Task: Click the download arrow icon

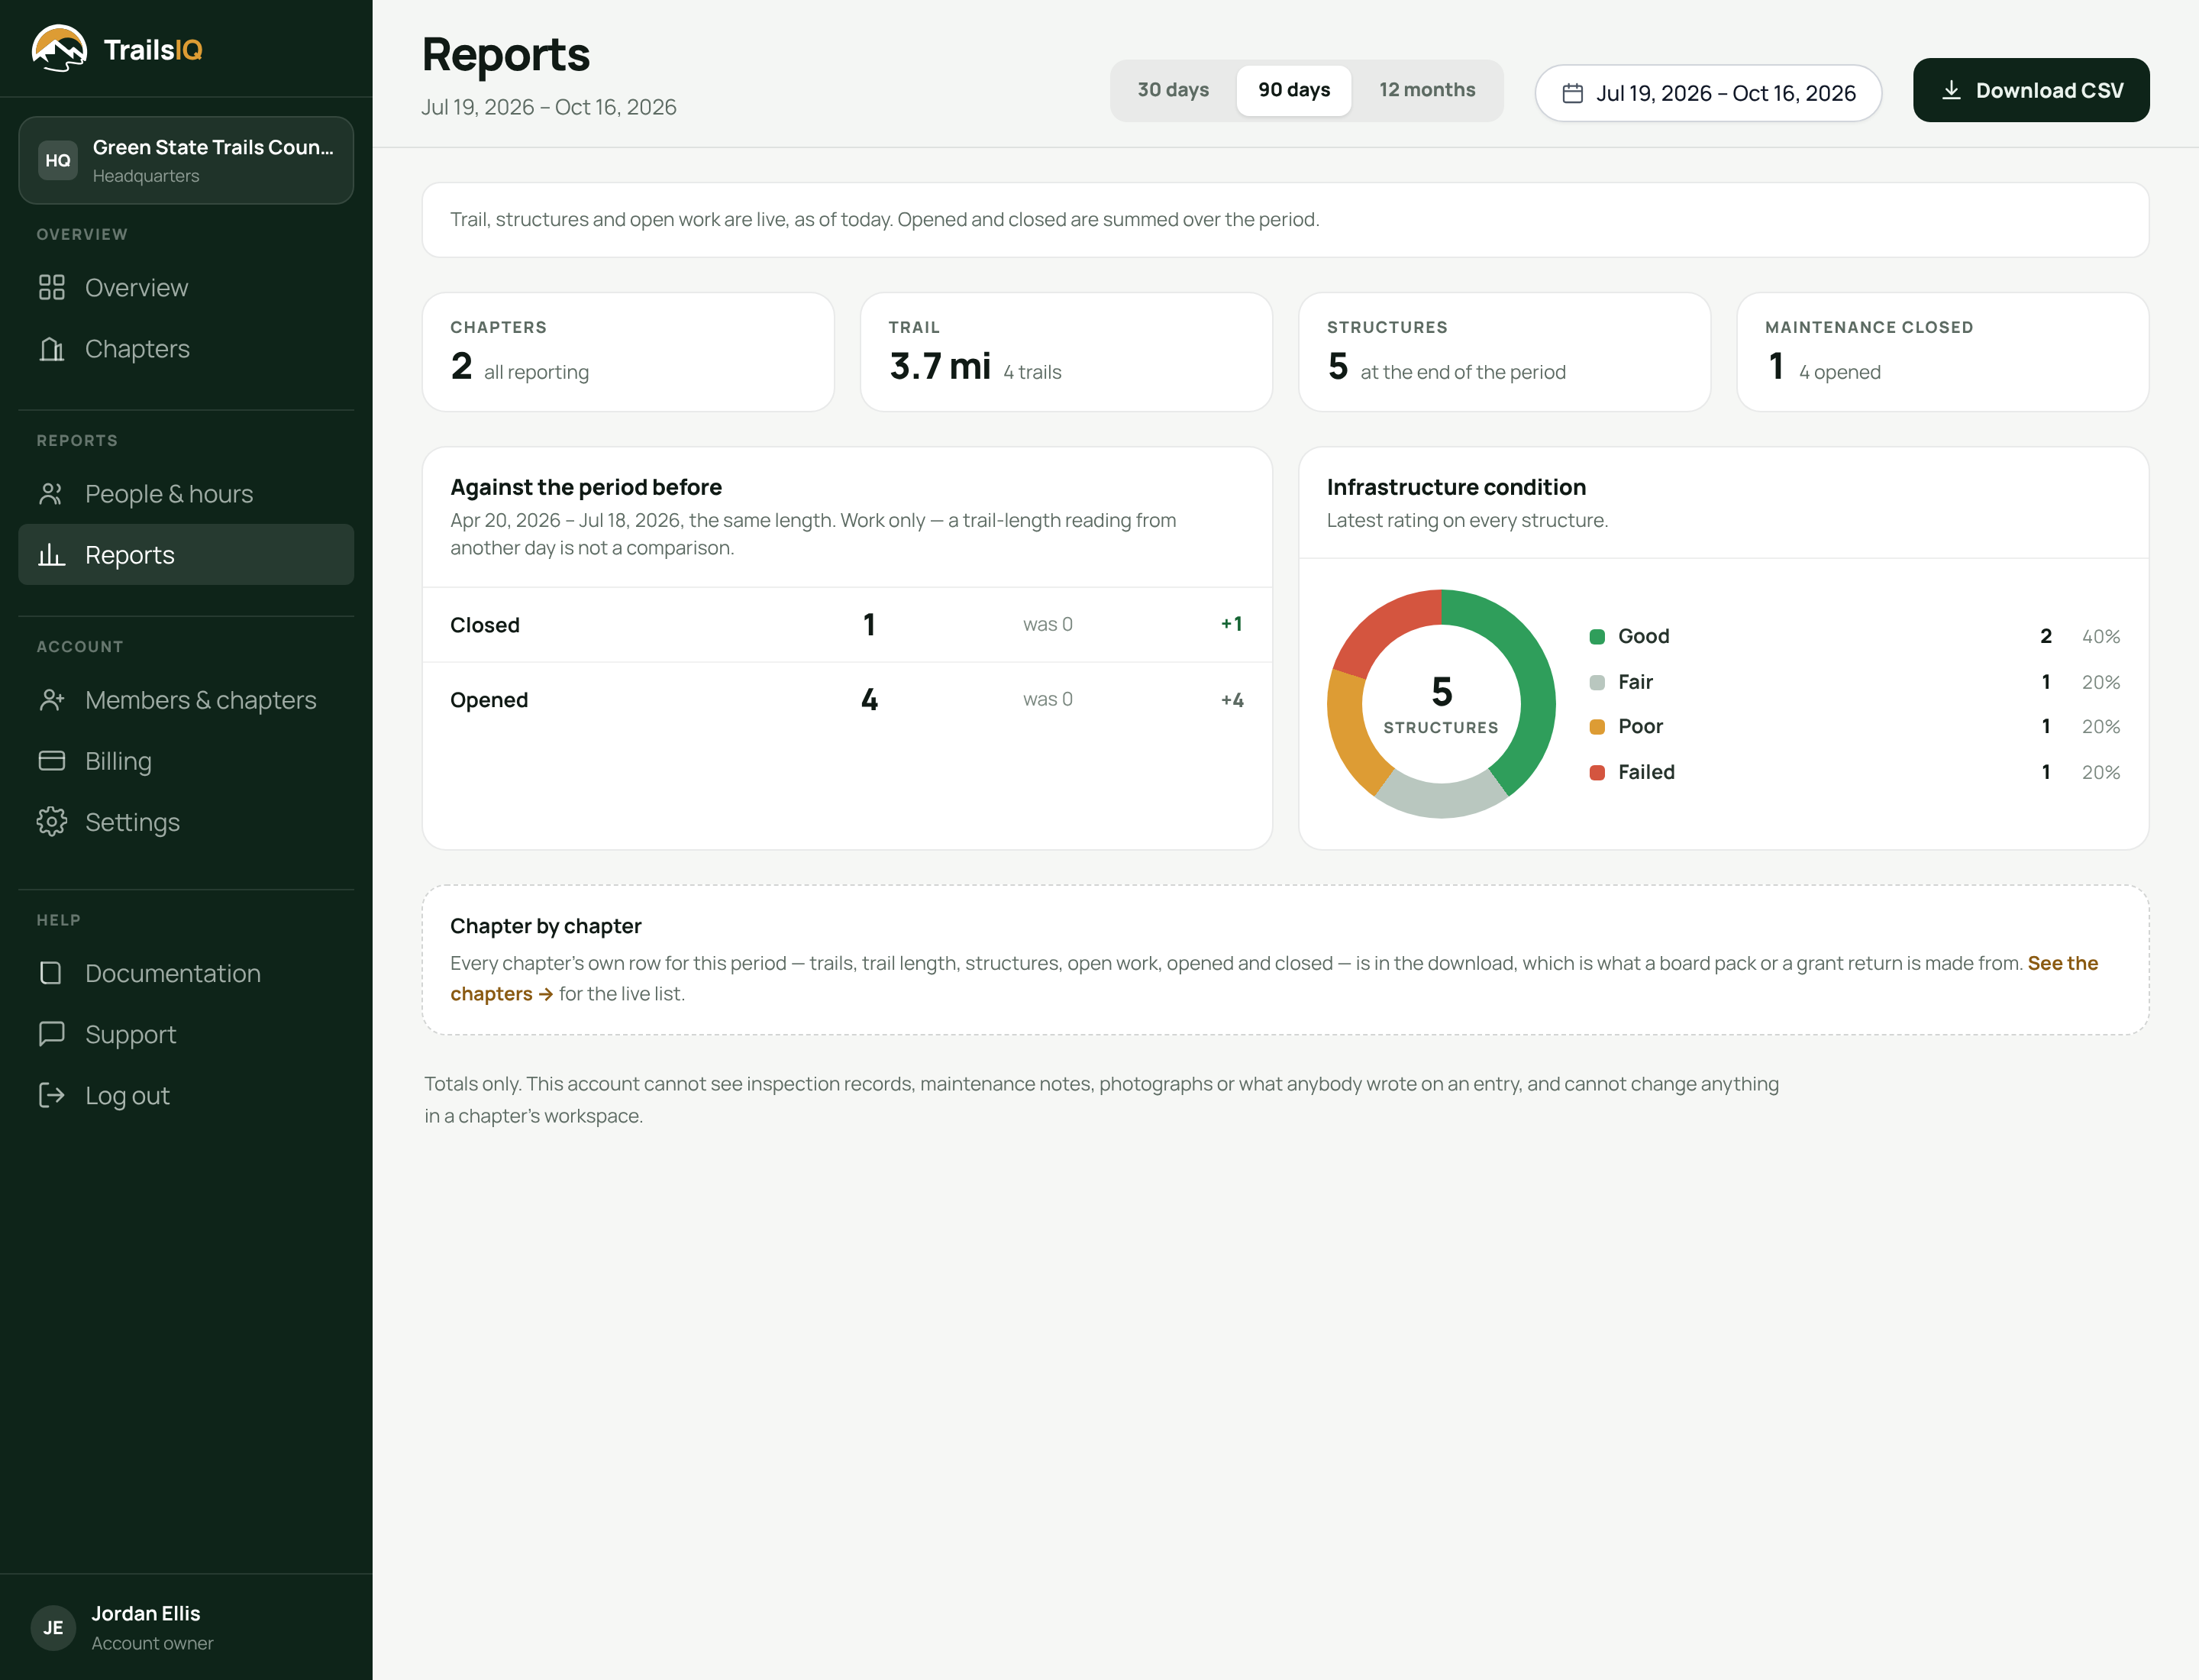Action: (x=1951, y=90)
